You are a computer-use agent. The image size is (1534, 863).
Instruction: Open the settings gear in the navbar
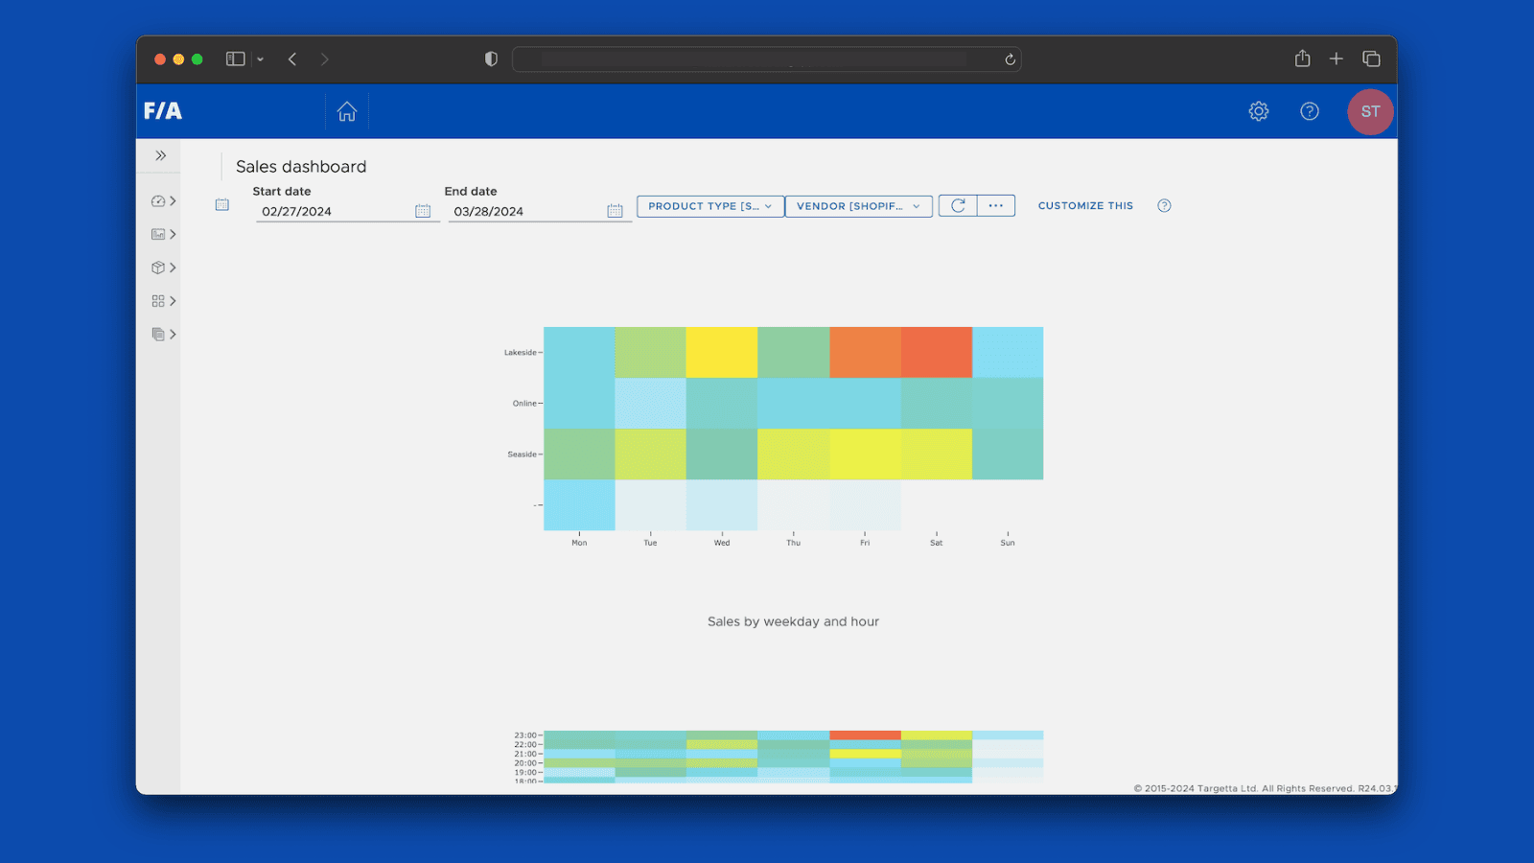(x=1258, y=111)
